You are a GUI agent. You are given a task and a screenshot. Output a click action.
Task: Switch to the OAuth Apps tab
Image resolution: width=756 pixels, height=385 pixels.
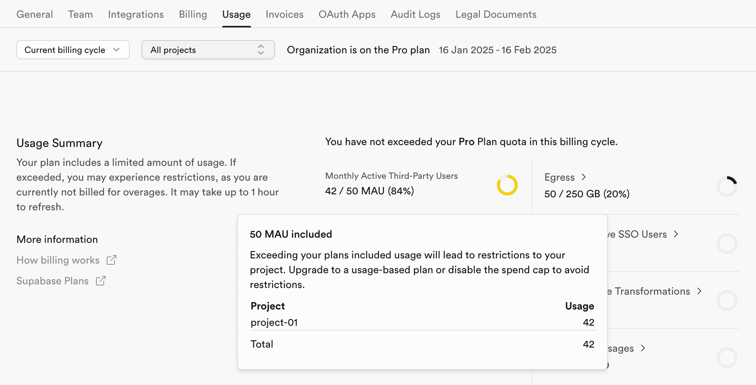coord(347,14)
